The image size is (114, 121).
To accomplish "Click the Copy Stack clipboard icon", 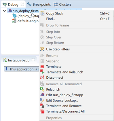I will pyautogui.click(x=42, y=13).
